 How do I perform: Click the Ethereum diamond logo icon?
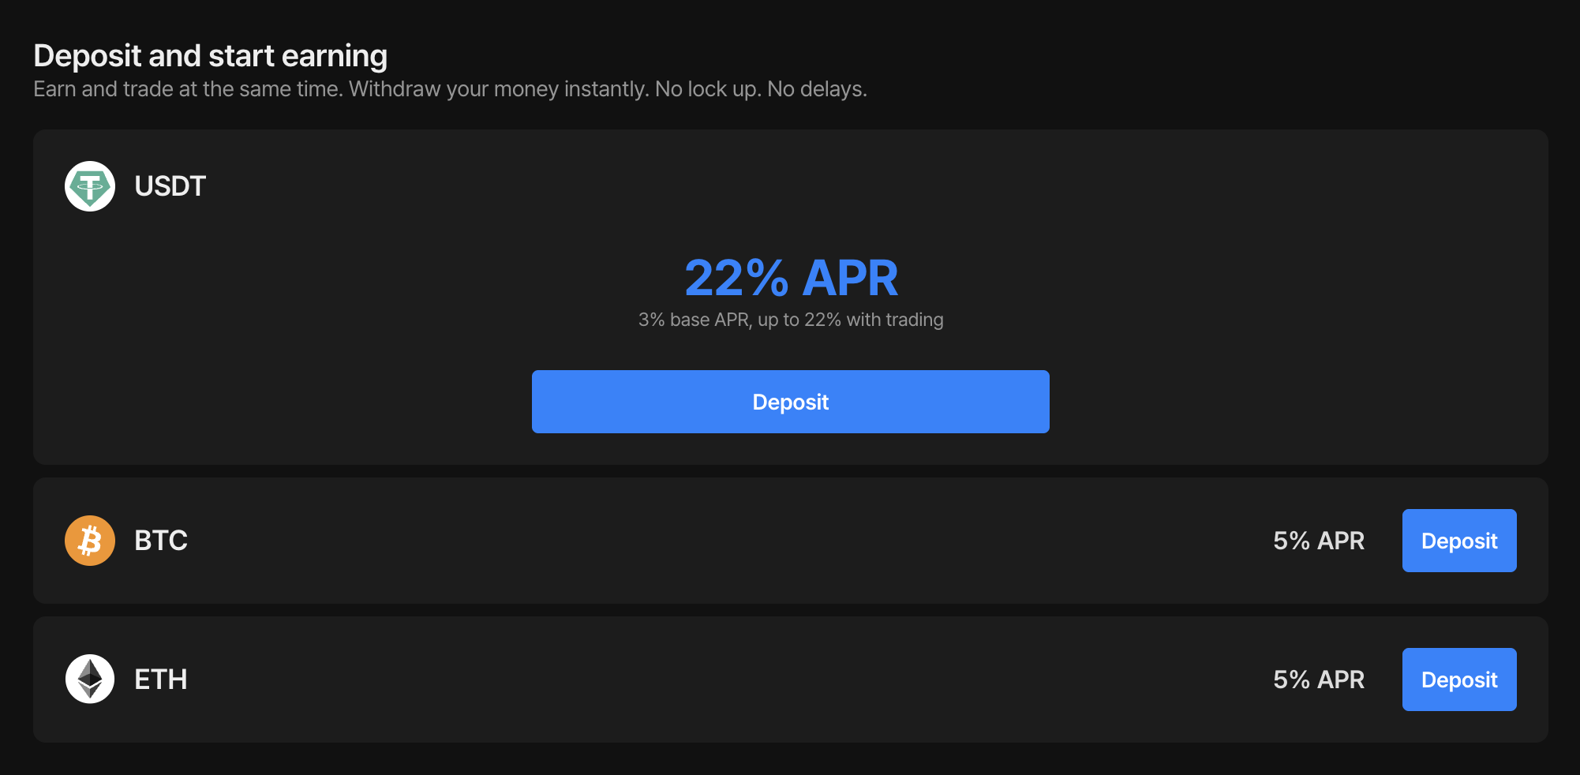click(90, 679)
